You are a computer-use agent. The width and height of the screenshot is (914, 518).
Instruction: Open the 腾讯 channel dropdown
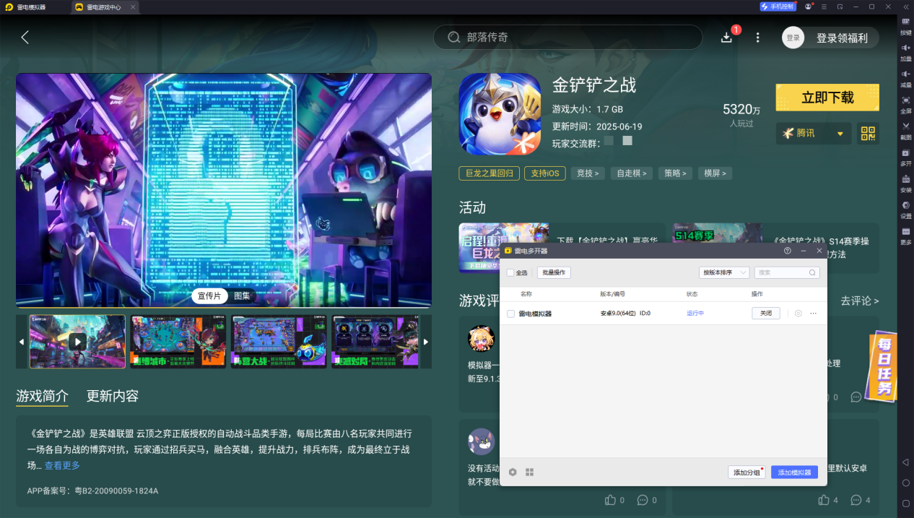click(814, 133)
